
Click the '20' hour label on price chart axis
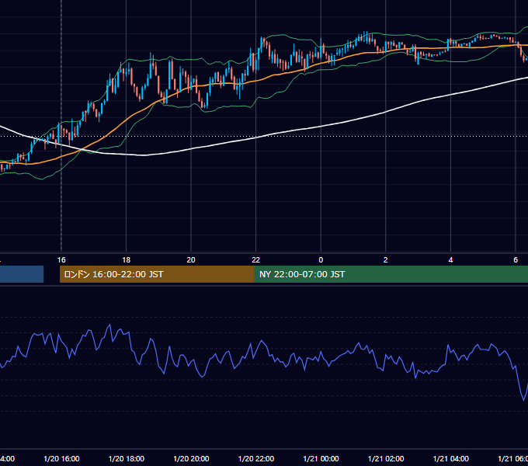point(191,260)
